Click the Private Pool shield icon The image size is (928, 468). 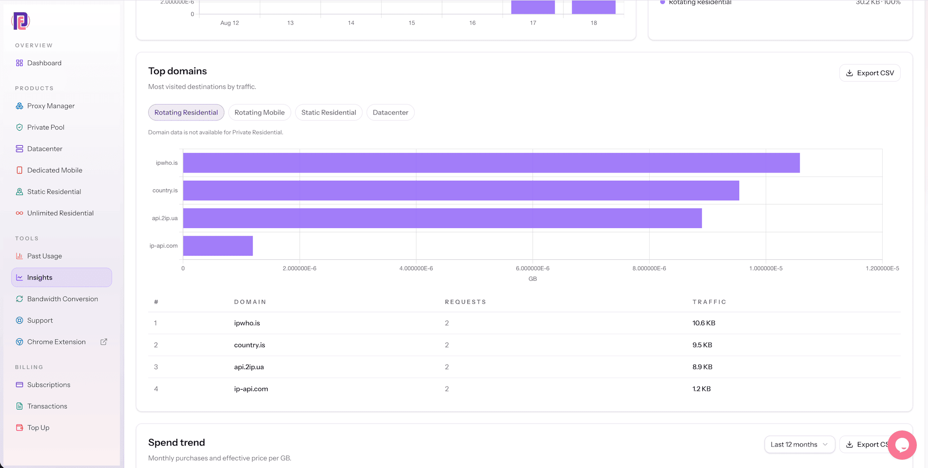(19, 127)
